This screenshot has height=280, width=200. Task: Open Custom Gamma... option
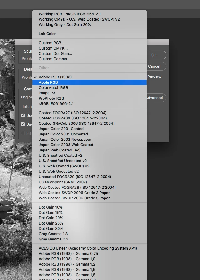point(90,59)
